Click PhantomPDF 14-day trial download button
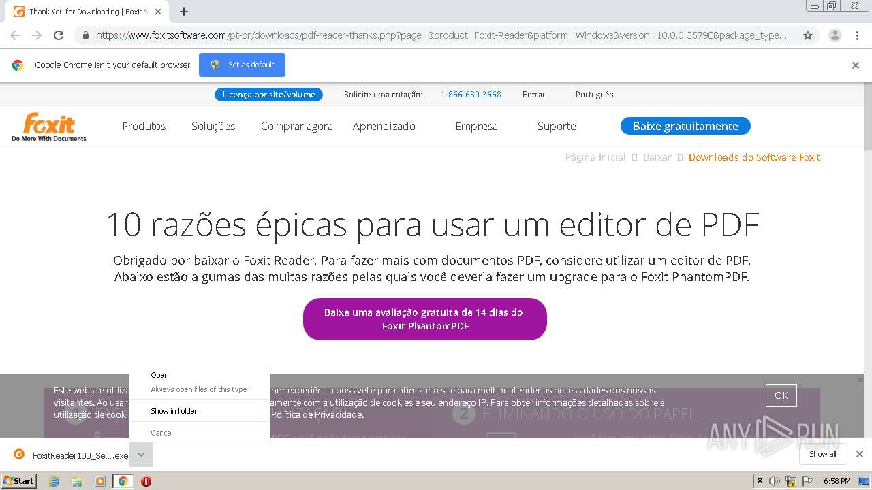 click(424, 319)
